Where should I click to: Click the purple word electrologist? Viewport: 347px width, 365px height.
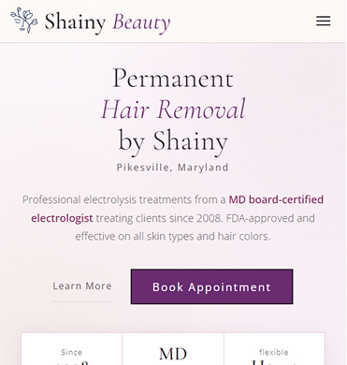pos(62,218)
